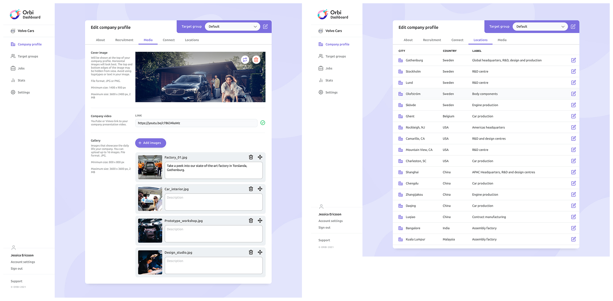The height and width of the screenshot is (301, 613).
Task: Open Account settings in right window
Action: click(x=331, y=221)
